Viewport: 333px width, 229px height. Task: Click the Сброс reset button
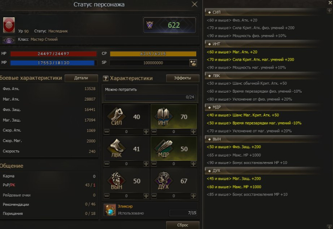point(182,225)
